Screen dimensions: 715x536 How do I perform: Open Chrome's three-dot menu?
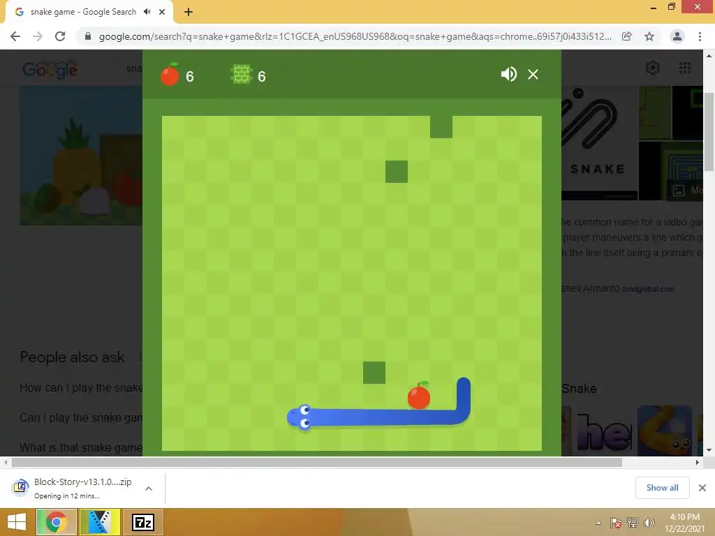[700, 36]
